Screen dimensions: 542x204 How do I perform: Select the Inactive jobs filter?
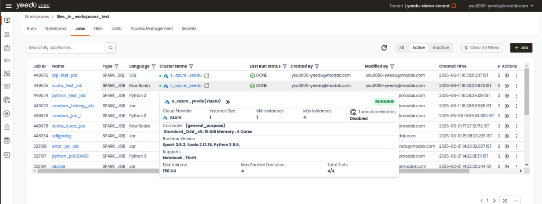[x=441, y=48]
